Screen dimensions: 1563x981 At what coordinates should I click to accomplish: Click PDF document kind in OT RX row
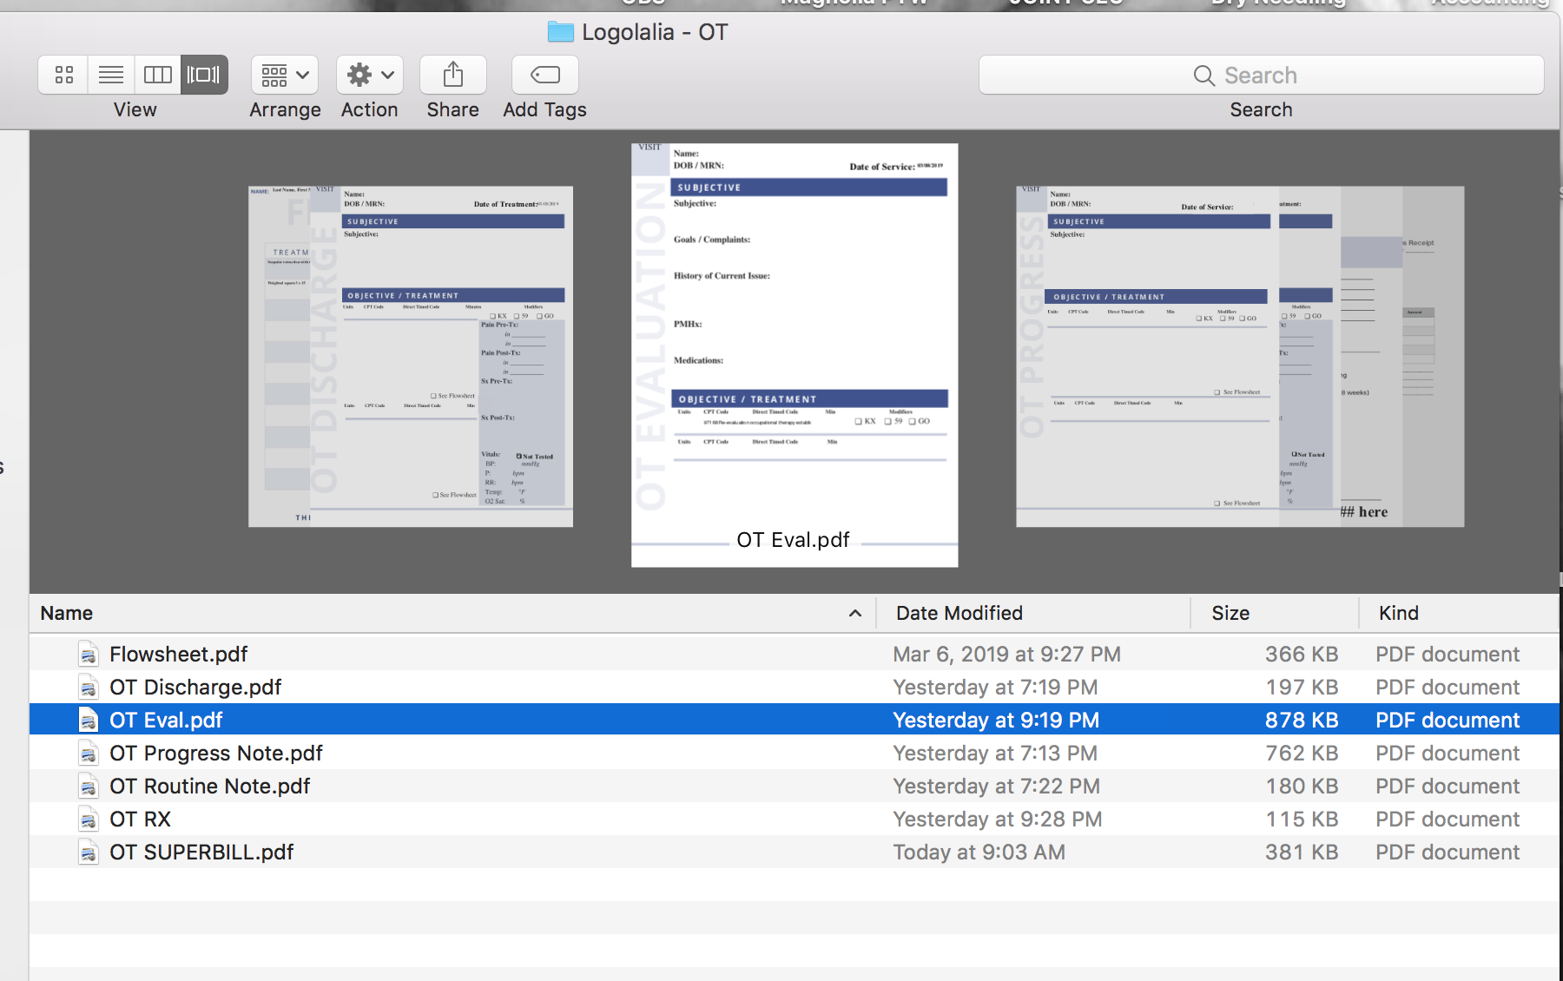tap(1448, 819)
